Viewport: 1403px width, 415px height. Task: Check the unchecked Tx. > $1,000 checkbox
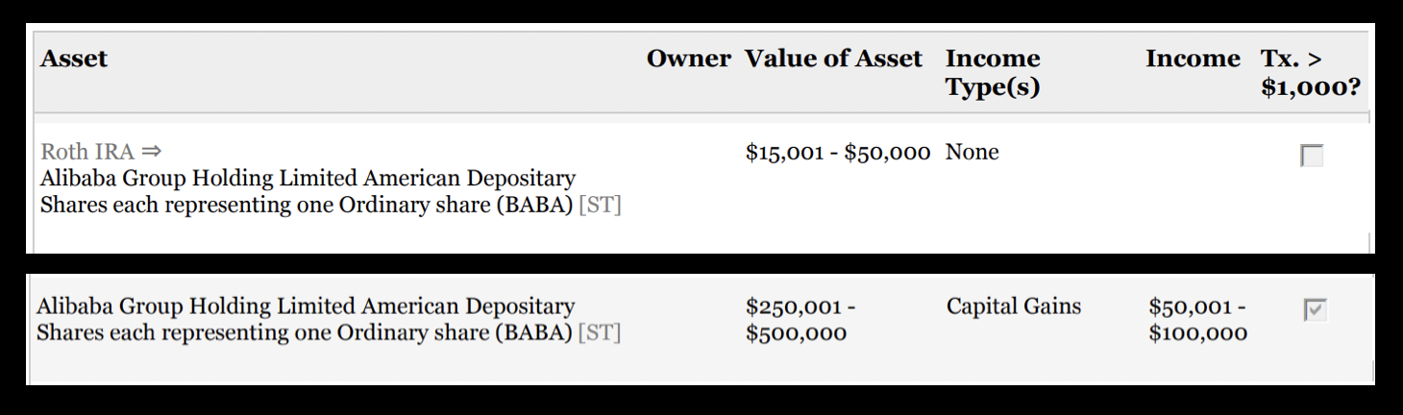coord(1312,155)
